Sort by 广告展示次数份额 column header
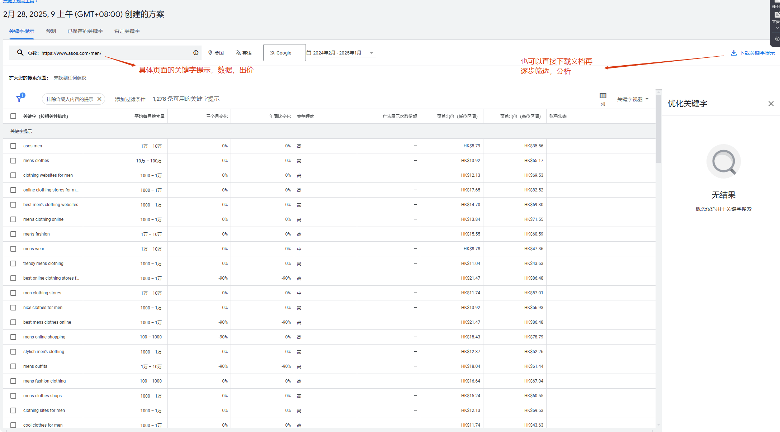The height and width of the screenshot is (432, 780). 400,117
